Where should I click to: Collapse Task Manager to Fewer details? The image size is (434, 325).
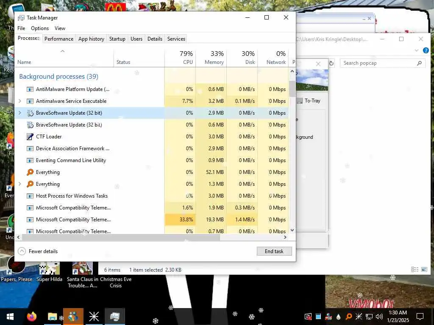(x=38, y=251)
